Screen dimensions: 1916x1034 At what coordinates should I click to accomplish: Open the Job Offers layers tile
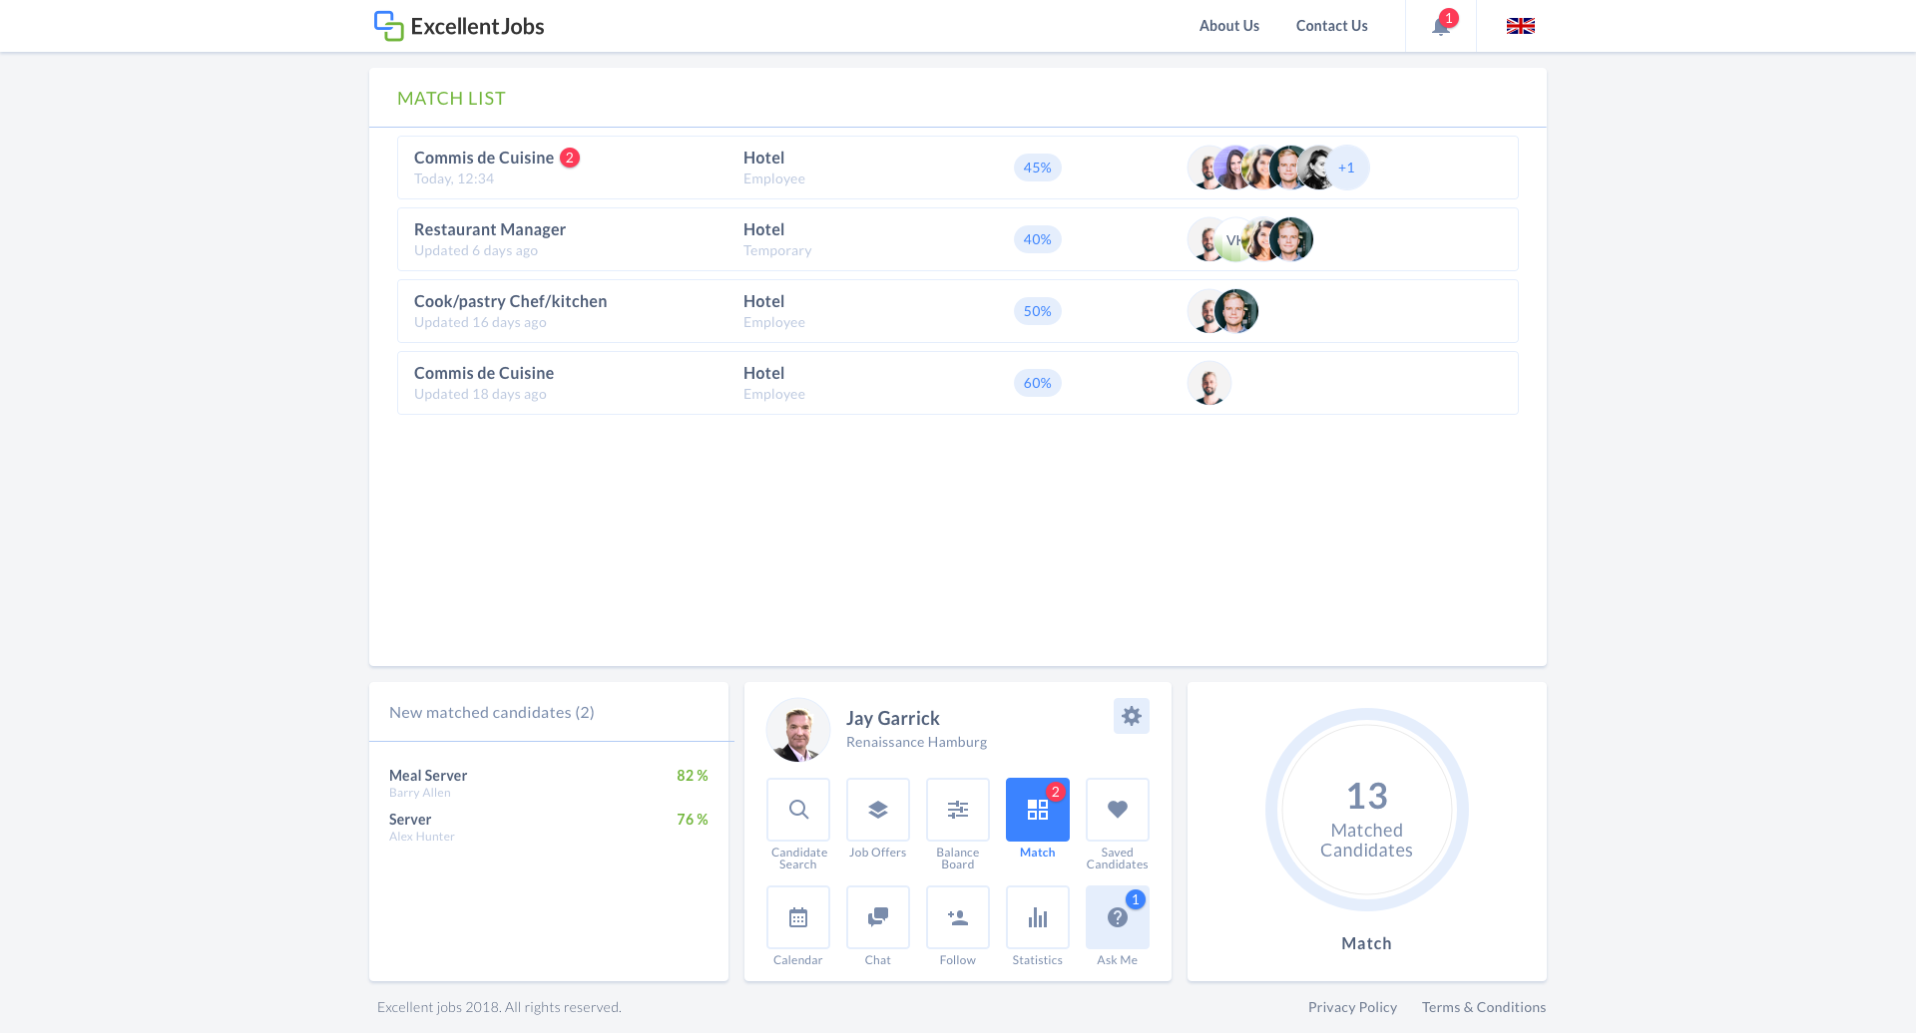pyautogui.click(x=878, y=810)
